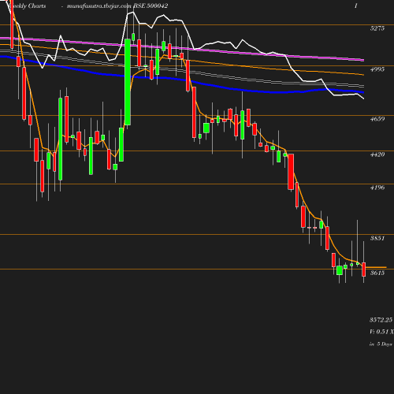Click the large red candle below 4420
The width and height of the screenshot is (394, 394).
(291, 172)
